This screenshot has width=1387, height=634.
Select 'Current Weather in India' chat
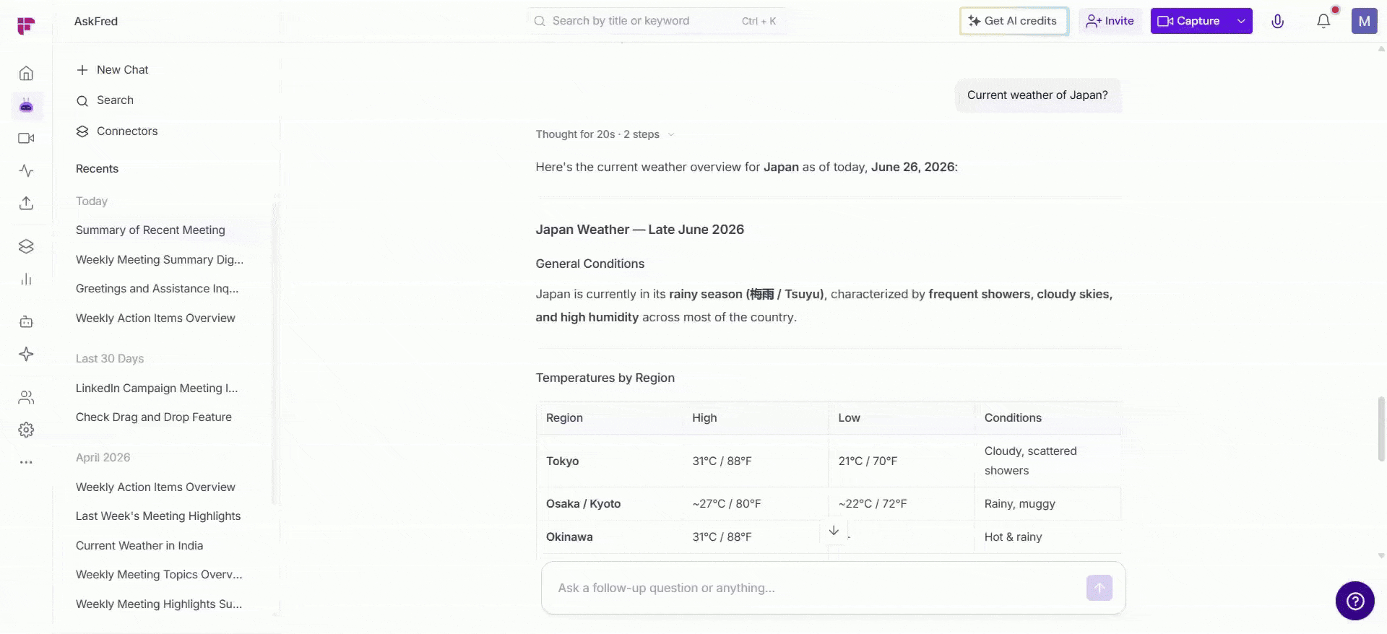pyautogui.click(x=139, y=545)
